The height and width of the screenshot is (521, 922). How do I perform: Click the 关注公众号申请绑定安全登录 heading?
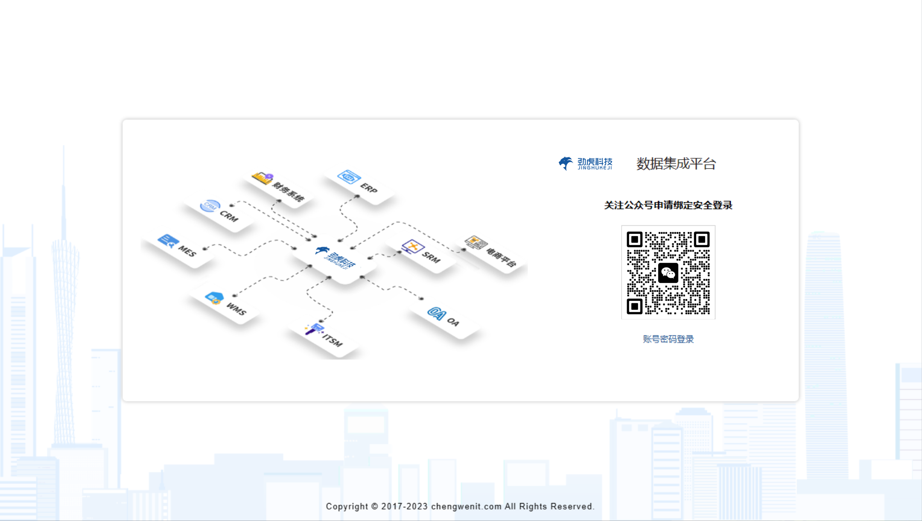click(x=668, y=205)
